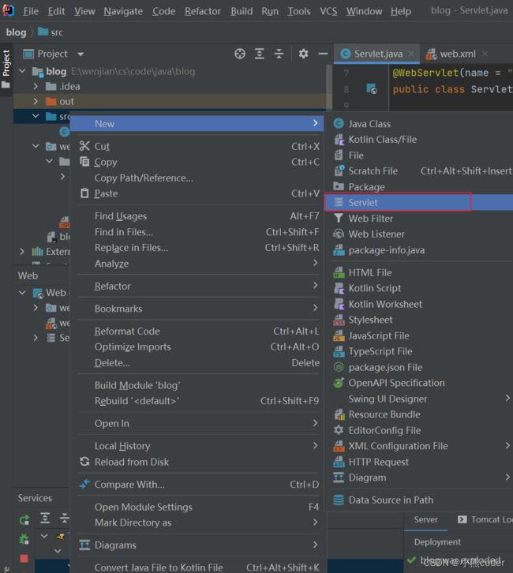The height and width of the screenshot is (573, 513).
Task: Click the Web Listener icon
Action: pyautogui.click(x=339, y=234)
